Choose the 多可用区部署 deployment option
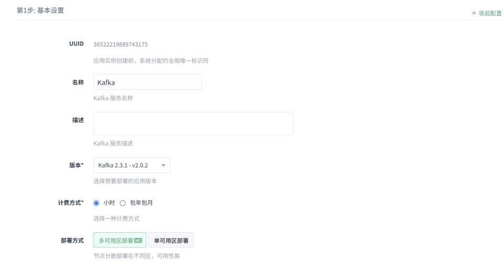 [116, 241]
